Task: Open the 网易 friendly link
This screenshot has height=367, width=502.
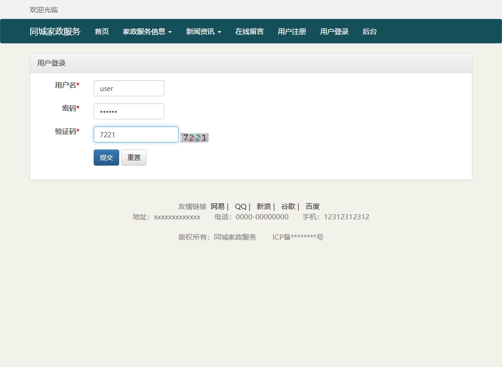Action: [217, 206]
